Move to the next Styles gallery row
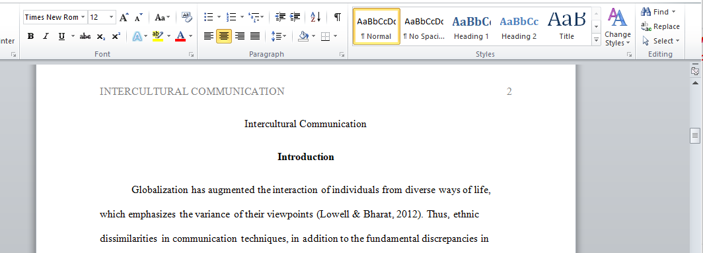Viewport: 703px width, 253px height. pyautogui.click(x=596, y=27)
